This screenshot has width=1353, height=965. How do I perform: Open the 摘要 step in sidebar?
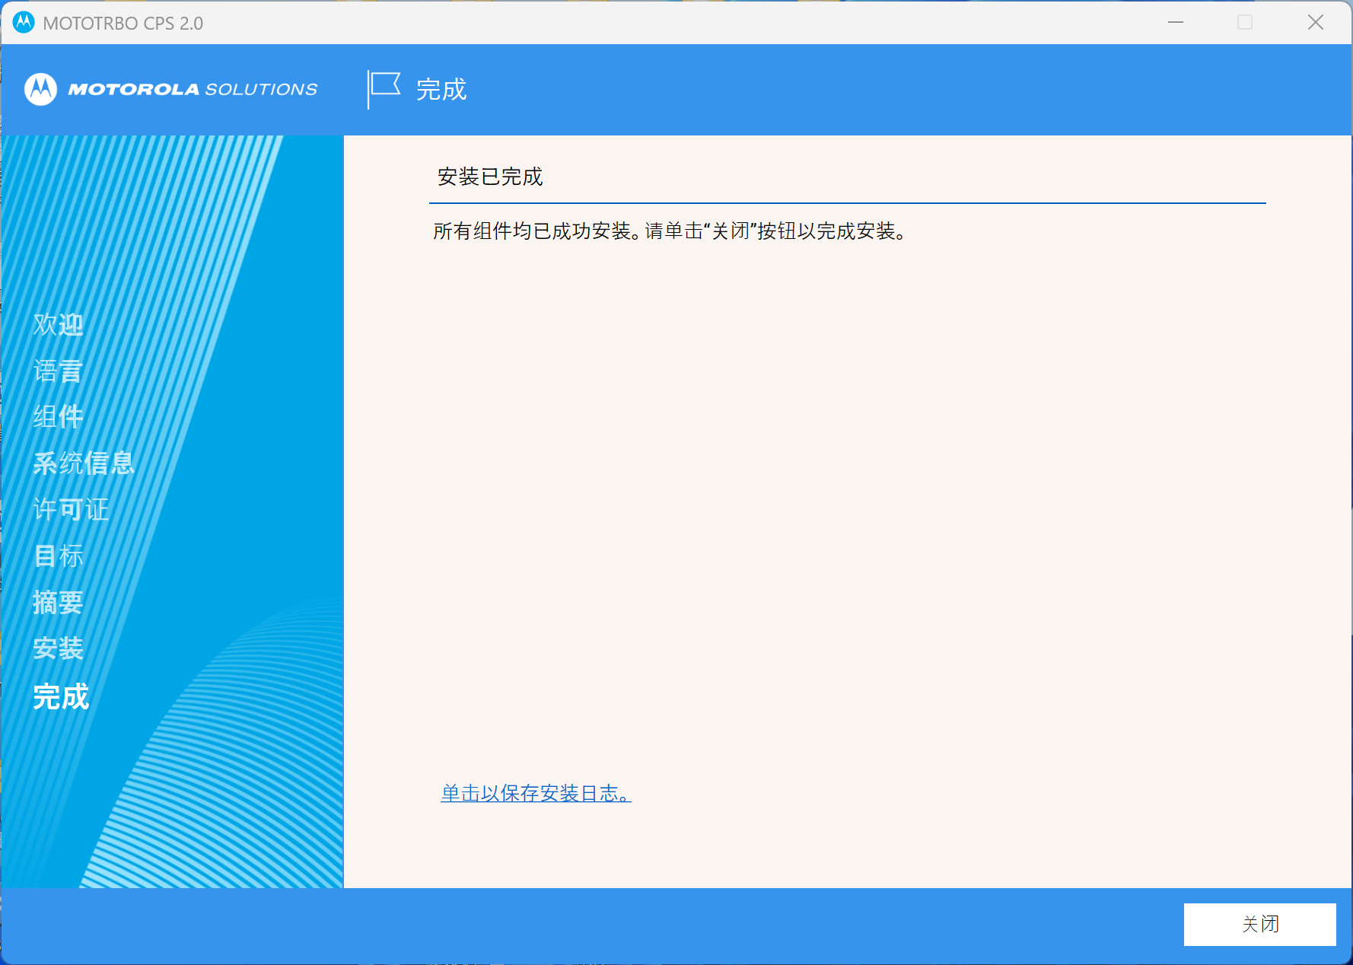tap(59, 603)
